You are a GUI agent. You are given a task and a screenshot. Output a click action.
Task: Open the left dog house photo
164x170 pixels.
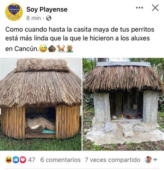click(x=41, y=104)
